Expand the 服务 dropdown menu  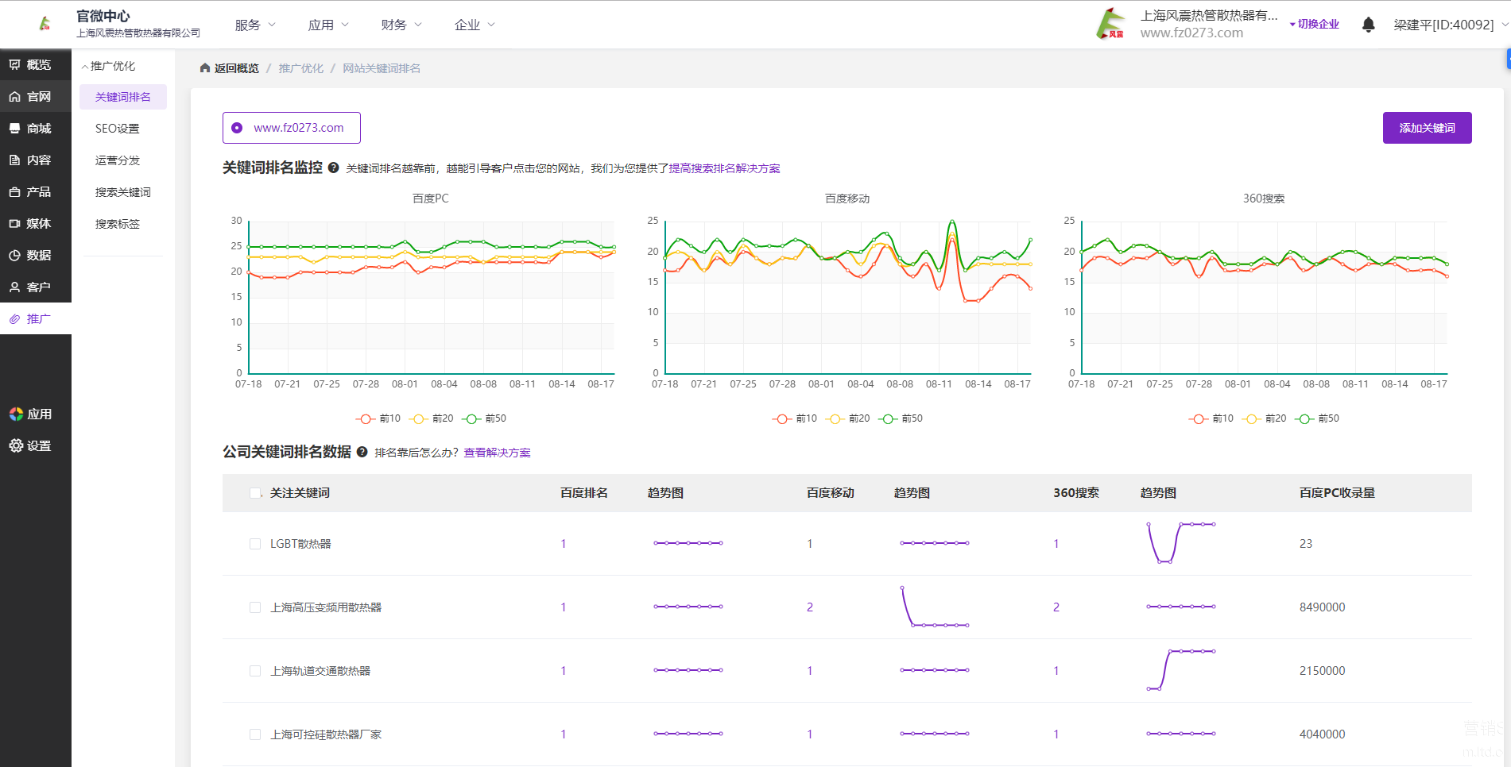coord(255,25)
